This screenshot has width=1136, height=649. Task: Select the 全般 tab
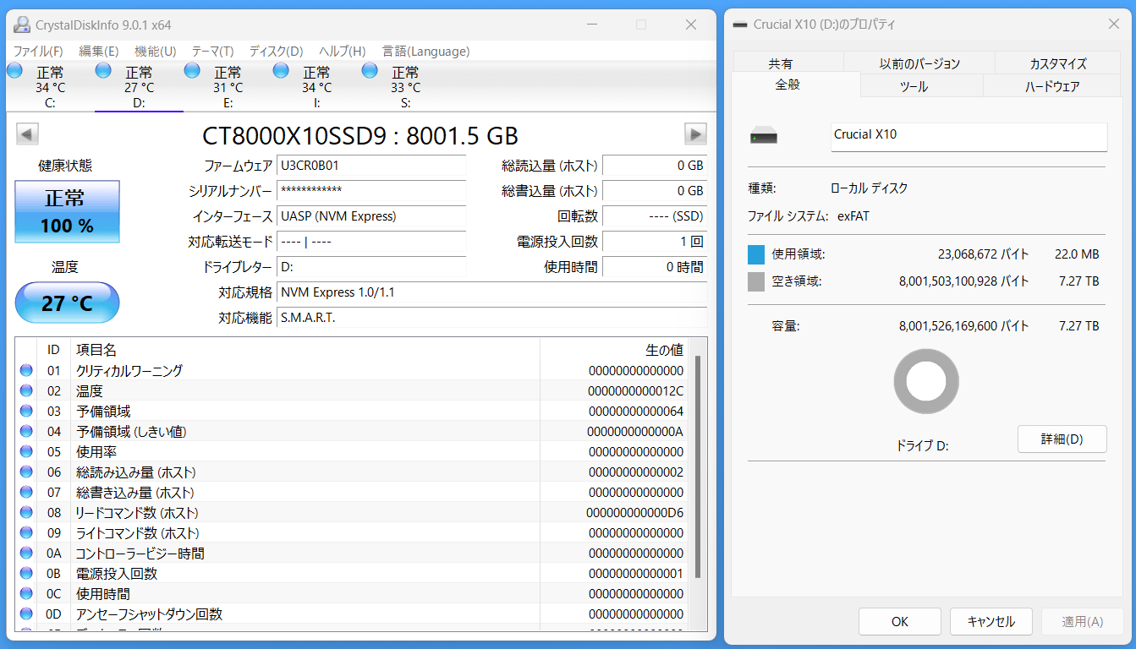[x=788, y=85]
